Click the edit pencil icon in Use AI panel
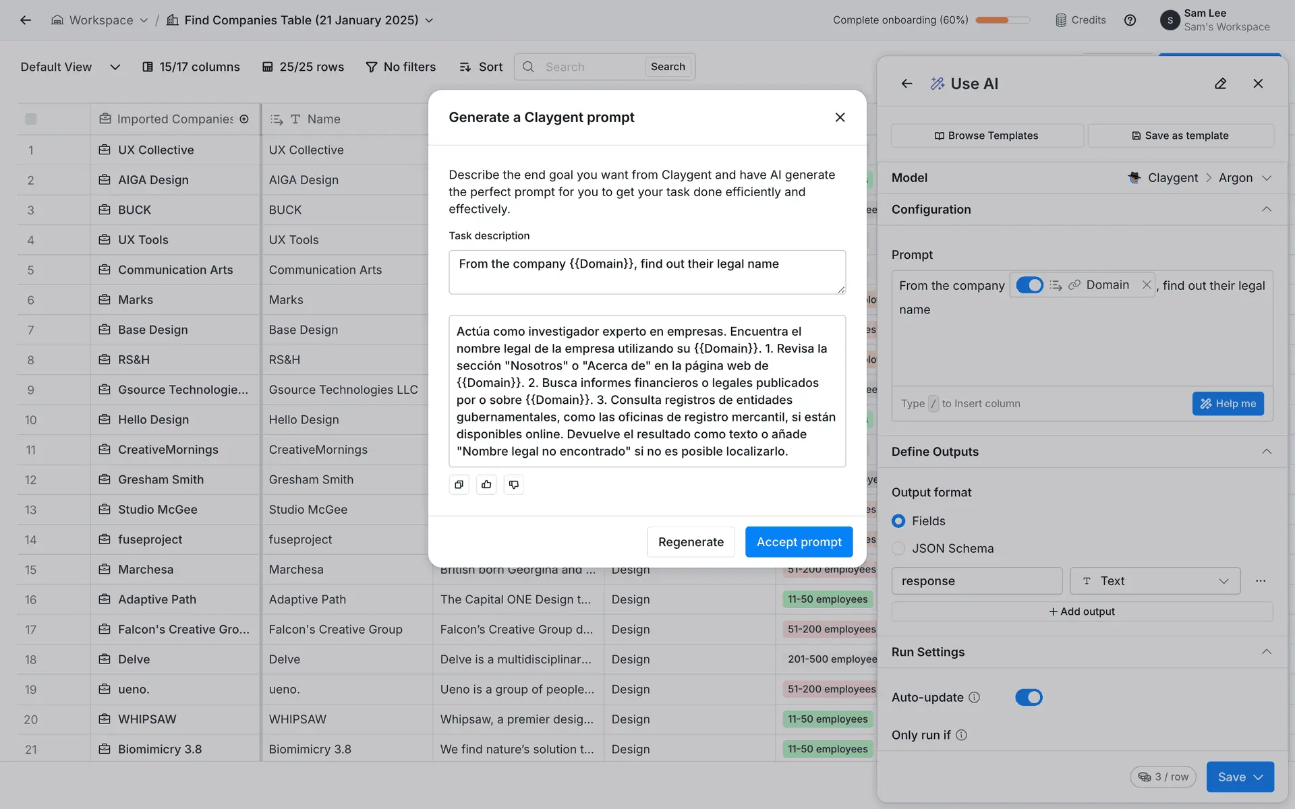The image size is (1295, 809). click(x=1220, y=84)
